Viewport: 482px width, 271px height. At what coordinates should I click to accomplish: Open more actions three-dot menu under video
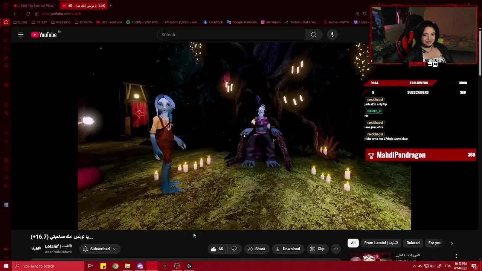click(x=336, y=249)
